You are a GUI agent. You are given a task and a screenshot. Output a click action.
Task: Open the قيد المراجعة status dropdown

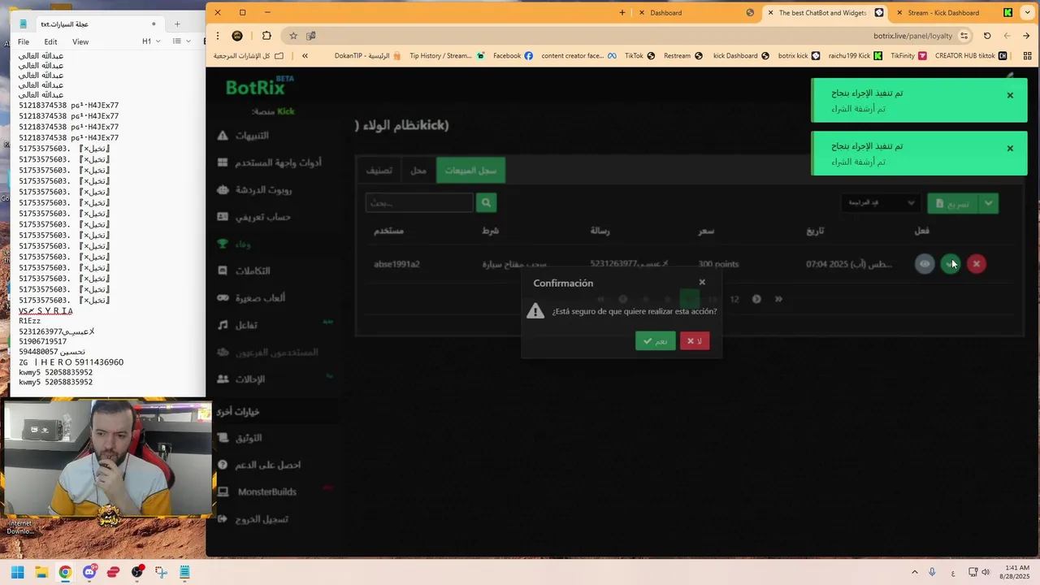(881, 203)
